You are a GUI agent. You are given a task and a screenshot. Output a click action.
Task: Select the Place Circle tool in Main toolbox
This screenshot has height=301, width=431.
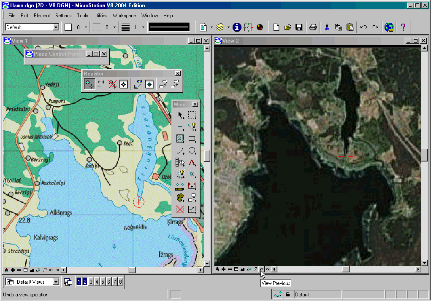tap(192, 150)
